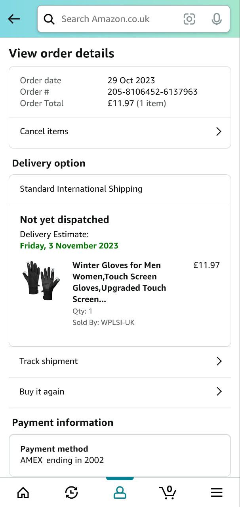Viewport: 240px width, 507px height.
Task: Select Buy it again option
Action: [42, 392]
